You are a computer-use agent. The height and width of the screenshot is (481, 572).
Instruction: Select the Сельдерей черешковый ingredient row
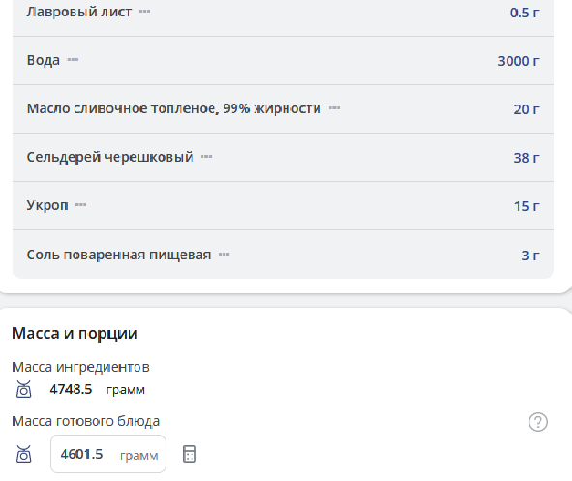pyautogui.click(x=283, y=157)
